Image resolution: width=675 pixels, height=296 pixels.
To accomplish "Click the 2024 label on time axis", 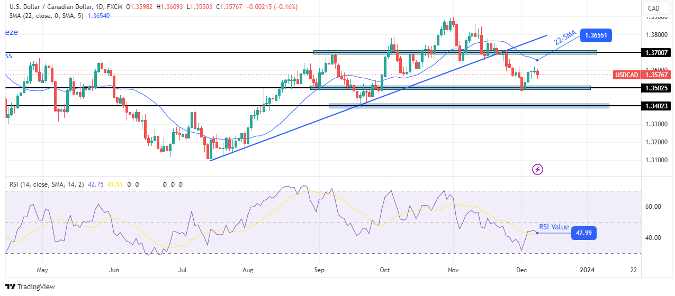I will click(588, 270).
